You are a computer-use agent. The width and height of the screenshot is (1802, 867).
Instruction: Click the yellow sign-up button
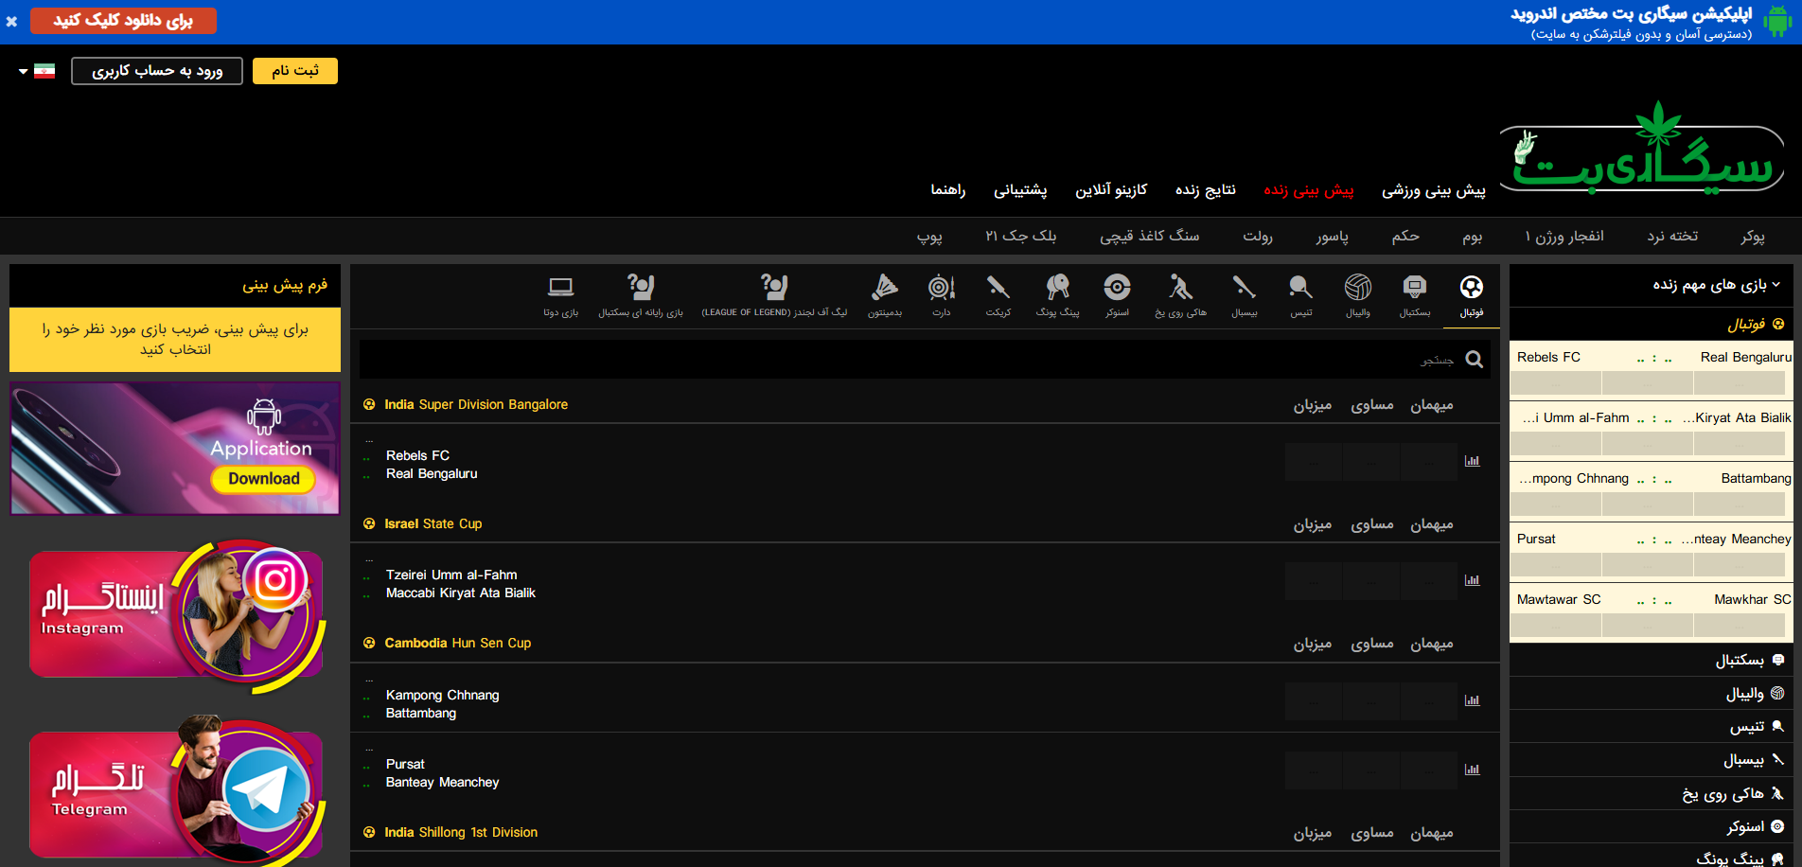coord(294,71)
